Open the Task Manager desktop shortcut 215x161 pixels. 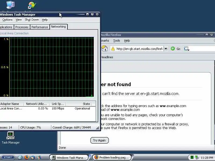(x=10, y=138)
